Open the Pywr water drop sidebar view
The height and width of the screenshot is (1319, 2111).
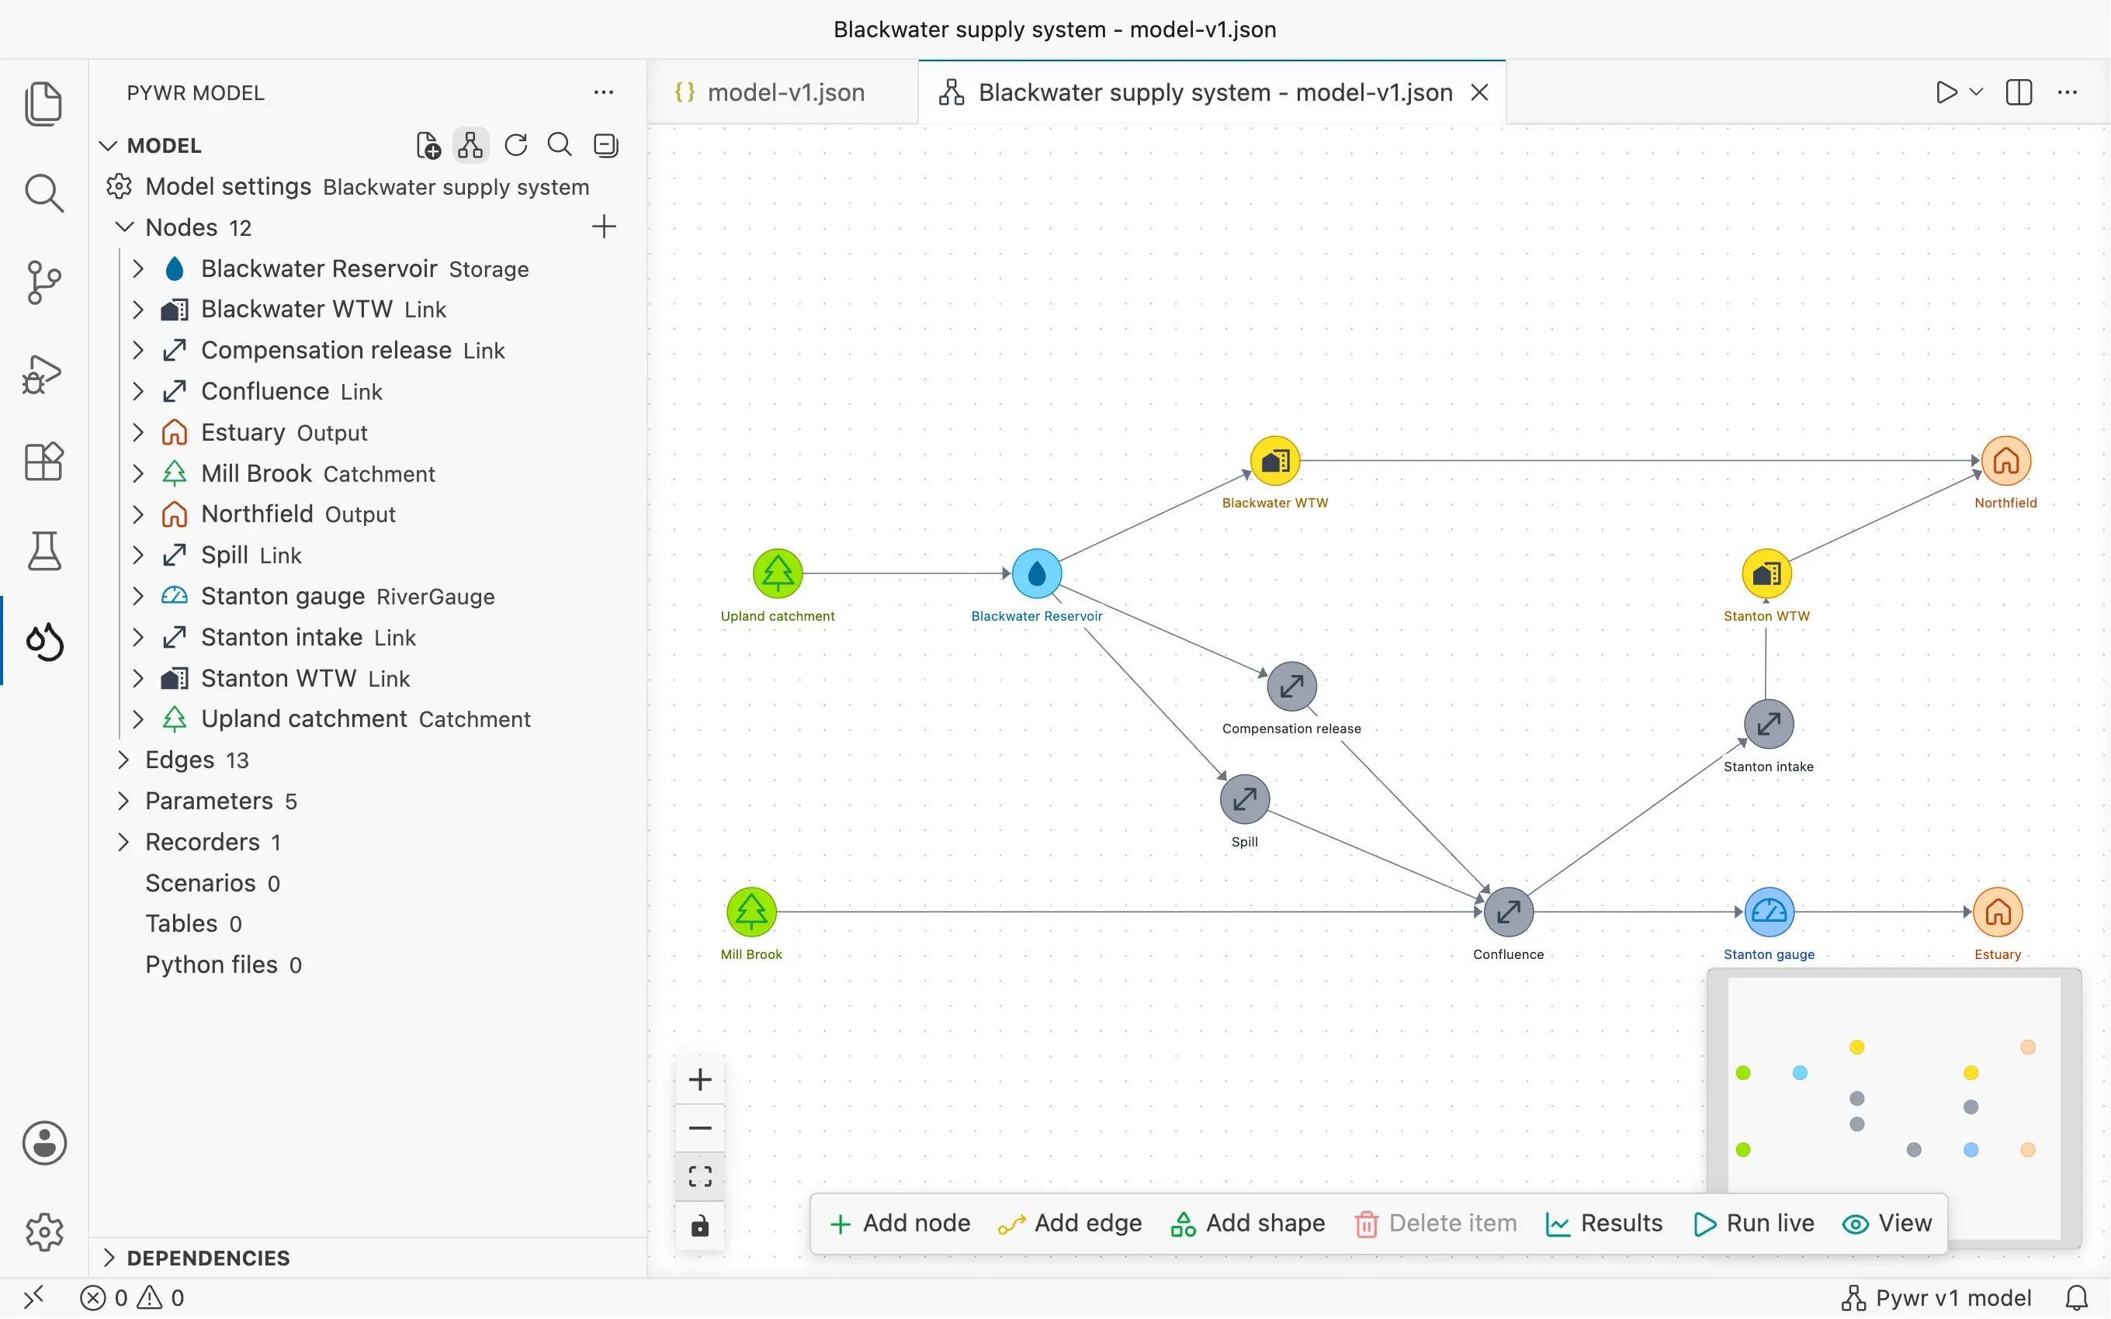click(x=44, y=642)
